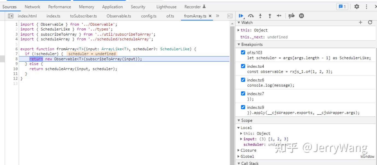Set breakpoint on line 10 gutter
Screen dimensions: 377x165
pos(15,69)
